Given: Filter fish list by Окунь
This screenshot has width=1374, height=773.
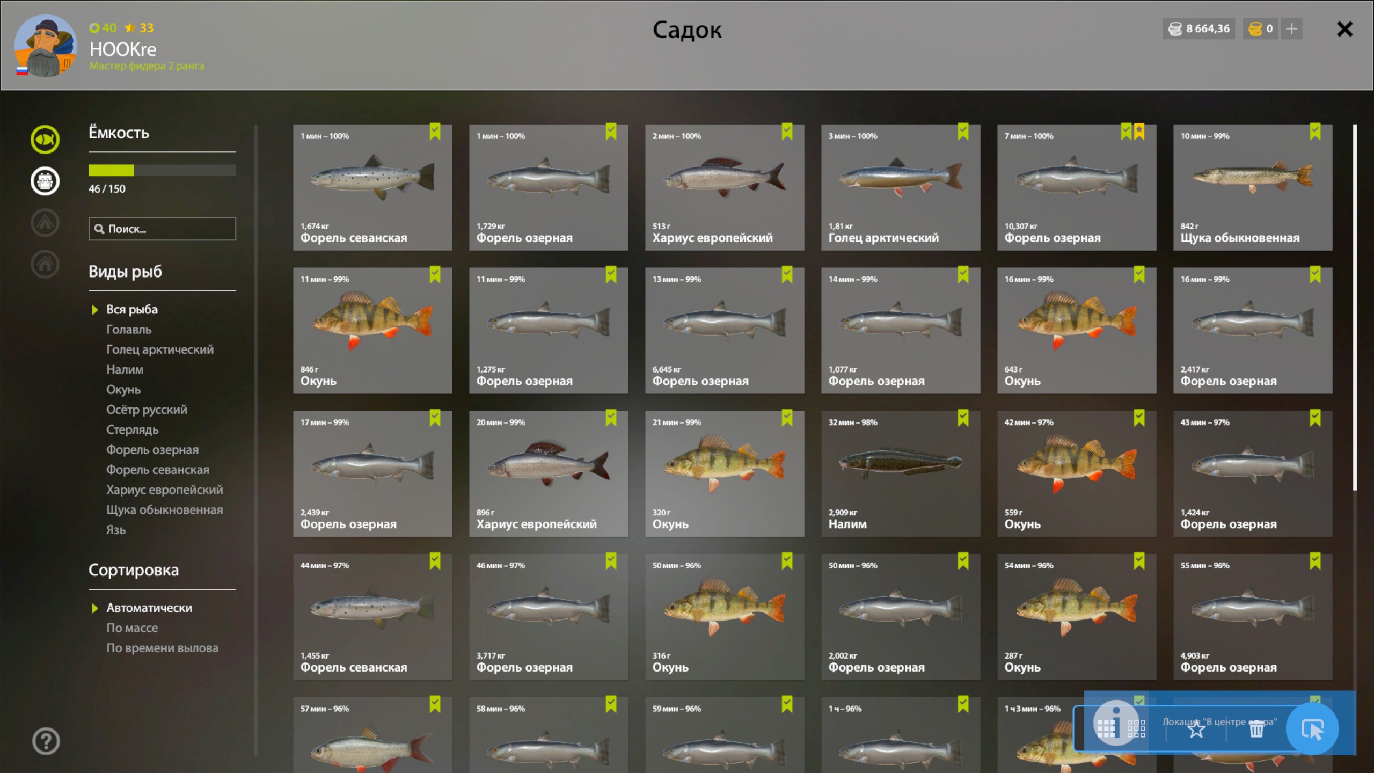Looking at the screenshot, I should 123,390.
